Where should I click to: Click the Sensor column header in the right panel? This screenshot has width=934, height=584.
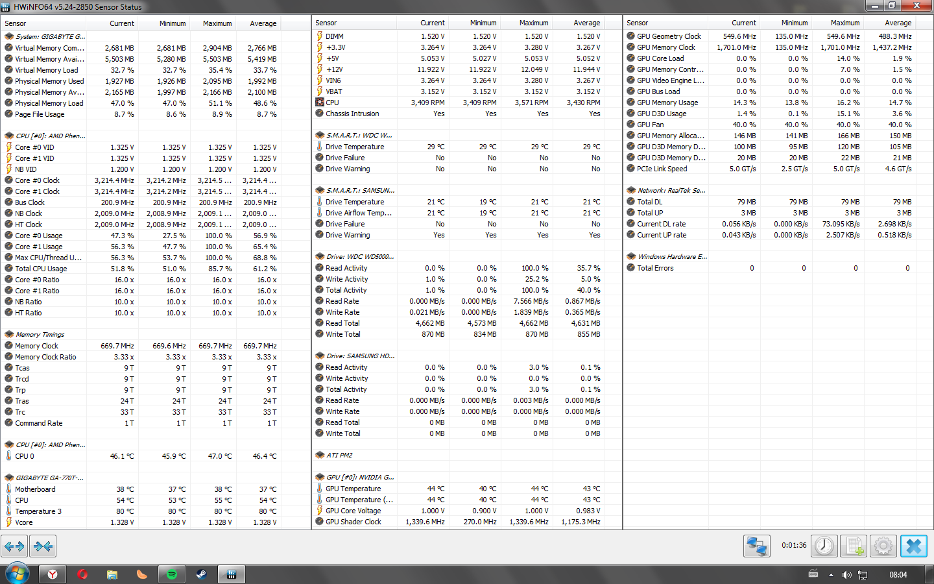click(665, 23)
